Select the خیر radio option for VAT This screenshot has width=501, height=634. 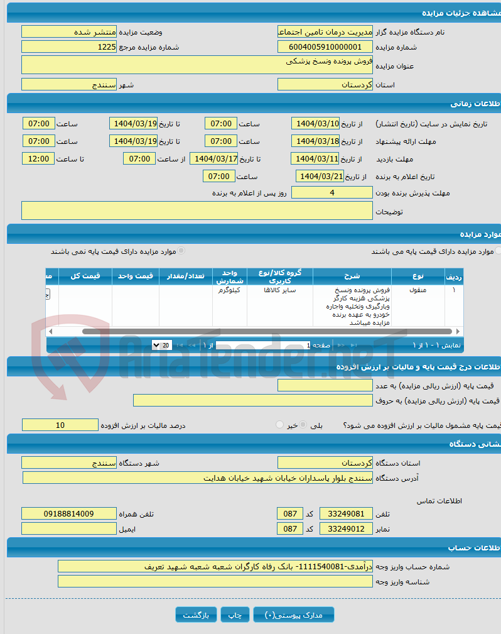pyautogui.click(x=279, y=425)
